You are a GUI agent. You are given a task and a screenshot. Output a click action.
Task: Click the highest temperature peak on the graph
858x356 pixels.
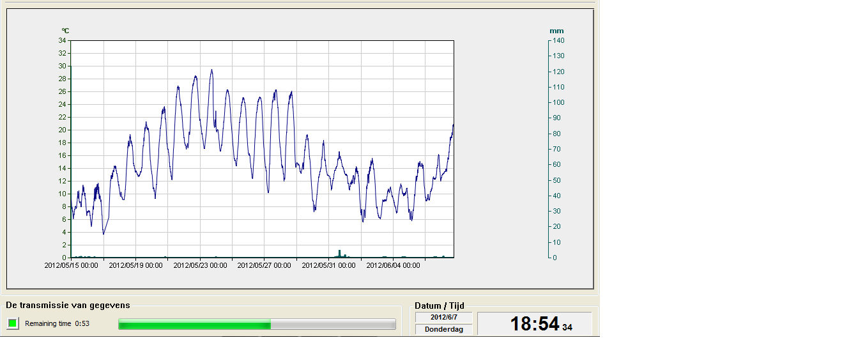[211, 70]
